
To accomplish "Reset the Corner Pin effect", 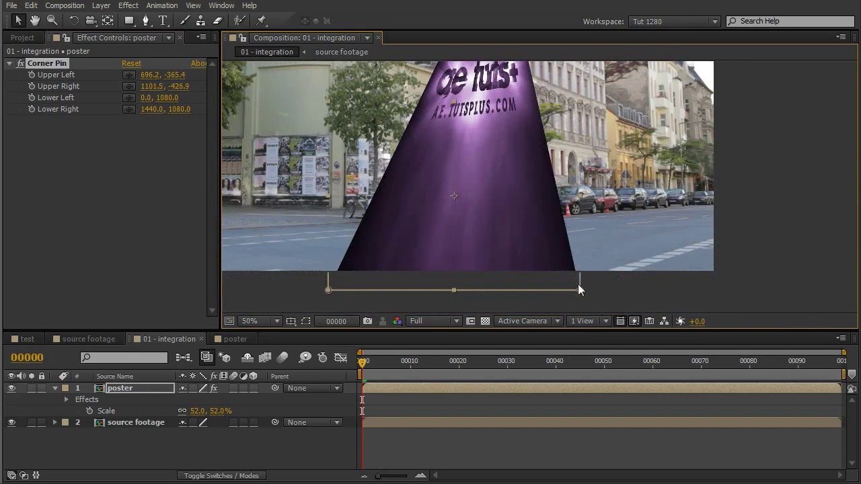I will tap(131, 63).
